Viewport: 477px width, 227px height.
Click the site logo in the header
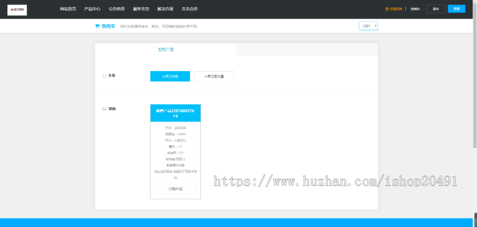17,9
